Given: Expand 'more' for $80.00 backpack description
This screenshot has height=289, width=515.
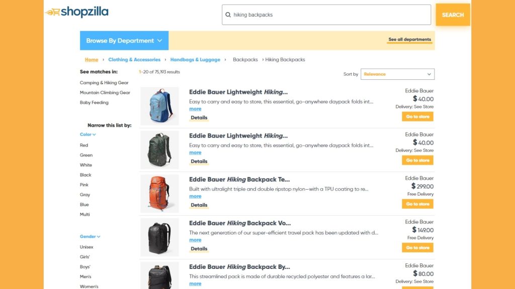Looking at the screenshot, I should pos(195,284).
